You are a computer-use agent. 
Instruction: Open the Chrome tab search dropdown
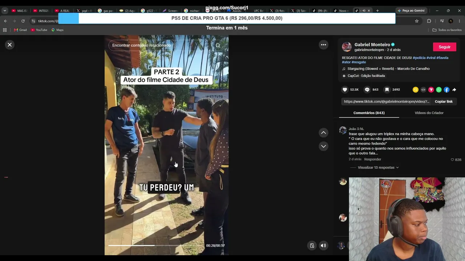[x=5, y=11]
